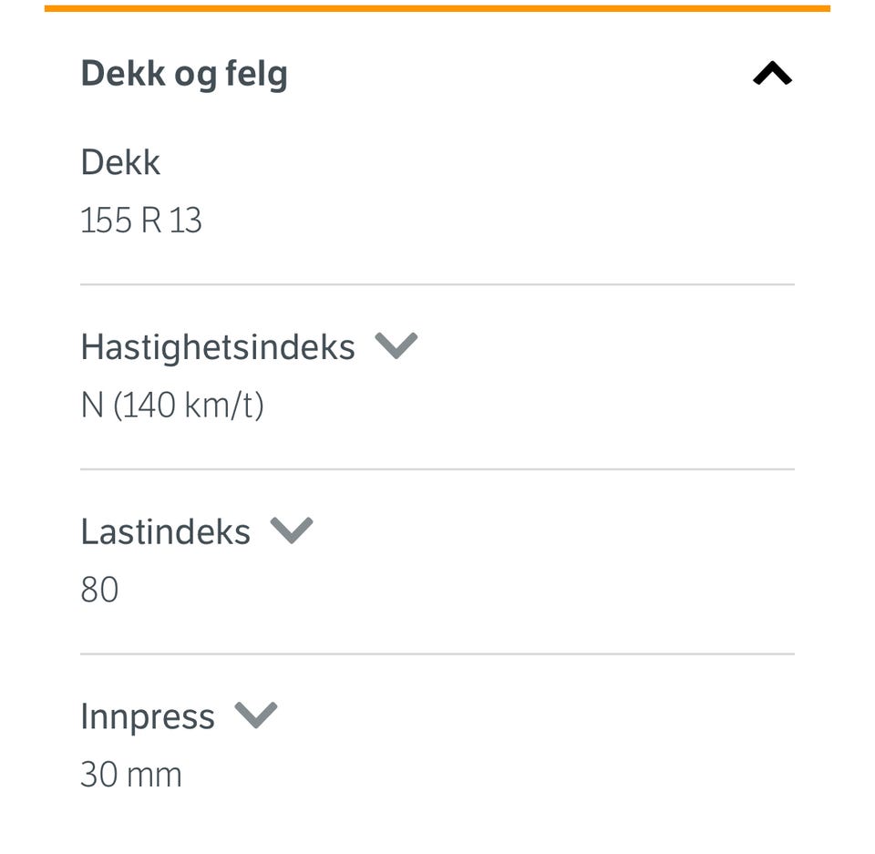The width and height of the screenshot is (875, 854).
Task: Collapse the Dekk og felg section
Action: pos(772,74)
